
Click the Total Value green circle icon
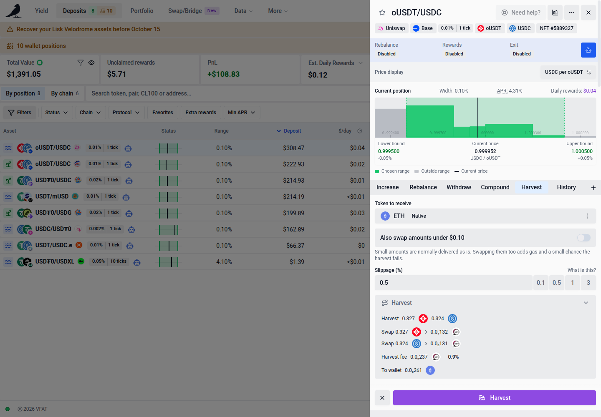click(40, 63)
